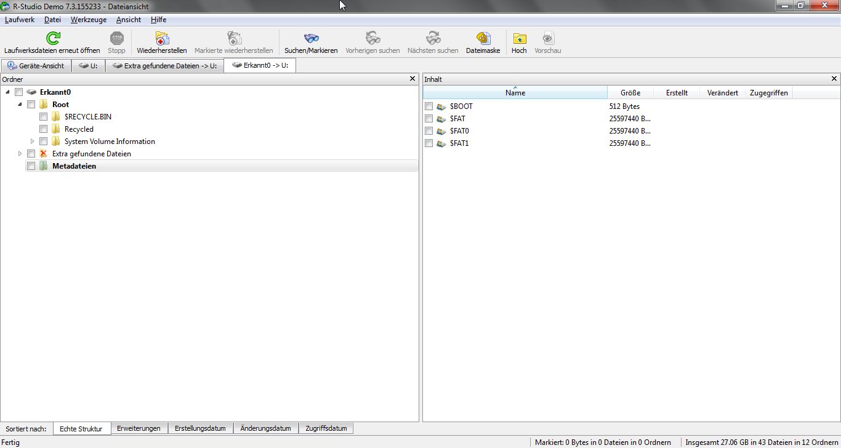
Task: Click the Wiederherstellen recover icon
Action: [162, 38]
